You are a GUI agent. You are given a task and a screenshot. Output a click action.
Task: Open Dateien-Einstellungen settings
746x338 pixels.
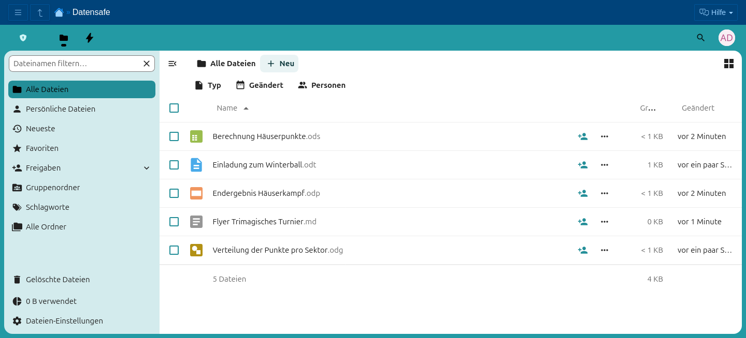(64, 321)
